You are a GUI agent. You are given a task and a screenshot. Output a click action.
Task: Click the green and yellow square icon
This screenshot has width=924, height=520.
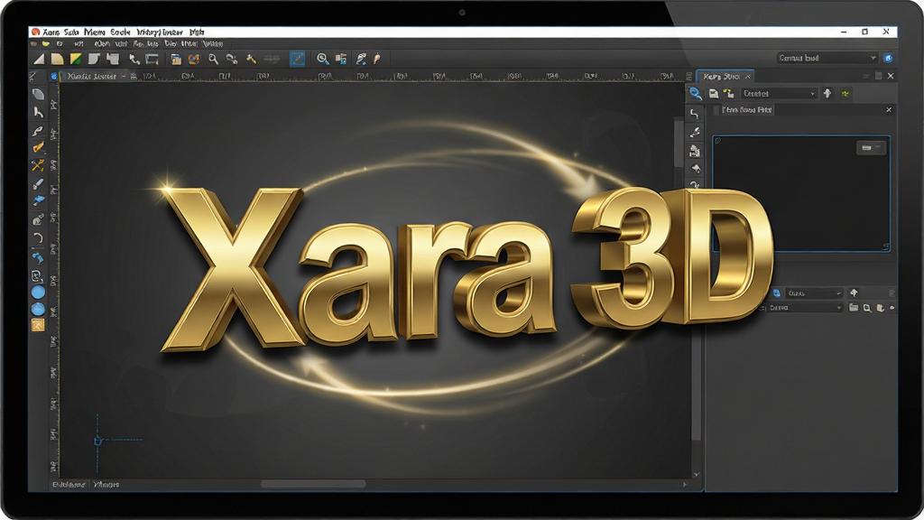[x=76, y=59]
